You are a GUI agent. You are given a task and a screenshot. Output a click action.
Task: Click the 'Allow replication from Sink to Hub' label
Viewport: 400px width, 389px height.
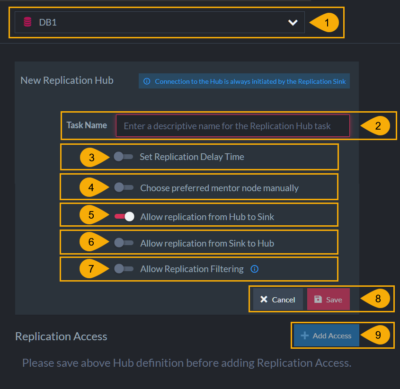207,243
